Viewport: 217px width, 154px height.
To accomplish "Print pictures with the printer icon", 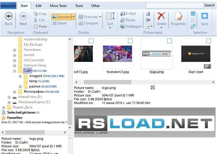I will pyautogui.click(x=148, y=14).
